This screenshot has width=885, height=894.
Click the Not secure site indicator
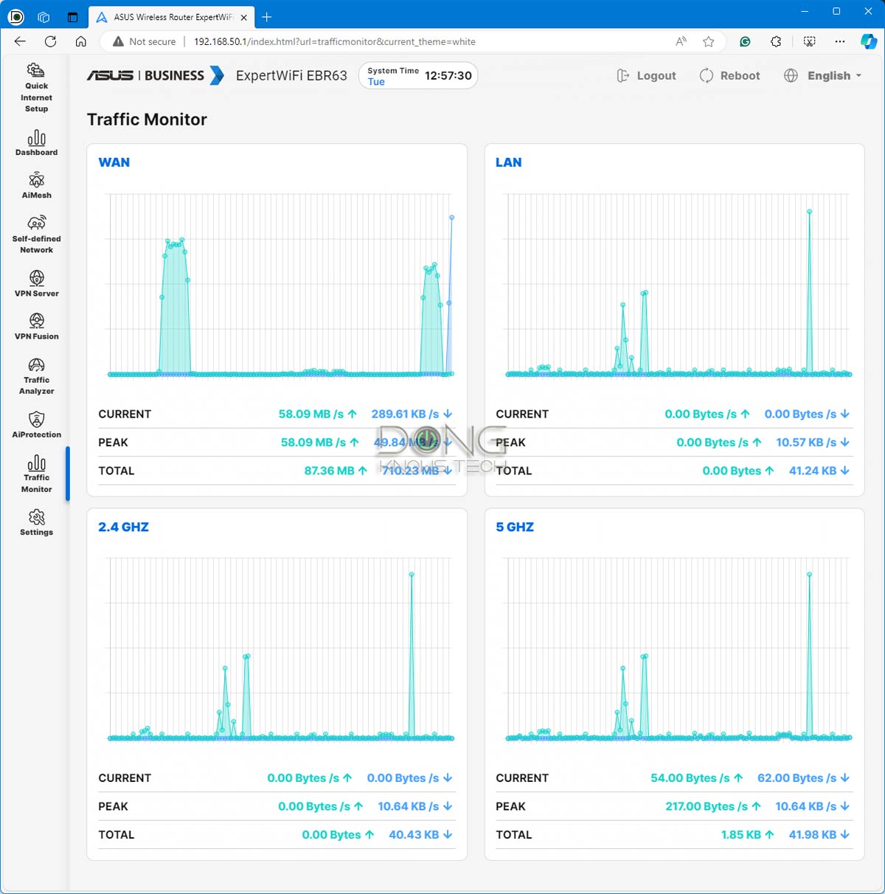pyautogui.click(x=144, y=41)
